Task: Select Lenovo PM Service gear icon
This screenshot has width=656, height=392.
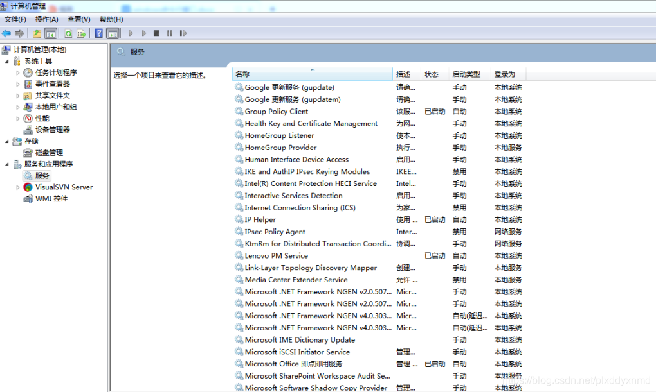Action: coord(239,255)
